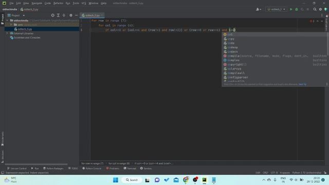Start debugging with the bug icon
Screen dimensions: 329x185
[x=297, y=9]
